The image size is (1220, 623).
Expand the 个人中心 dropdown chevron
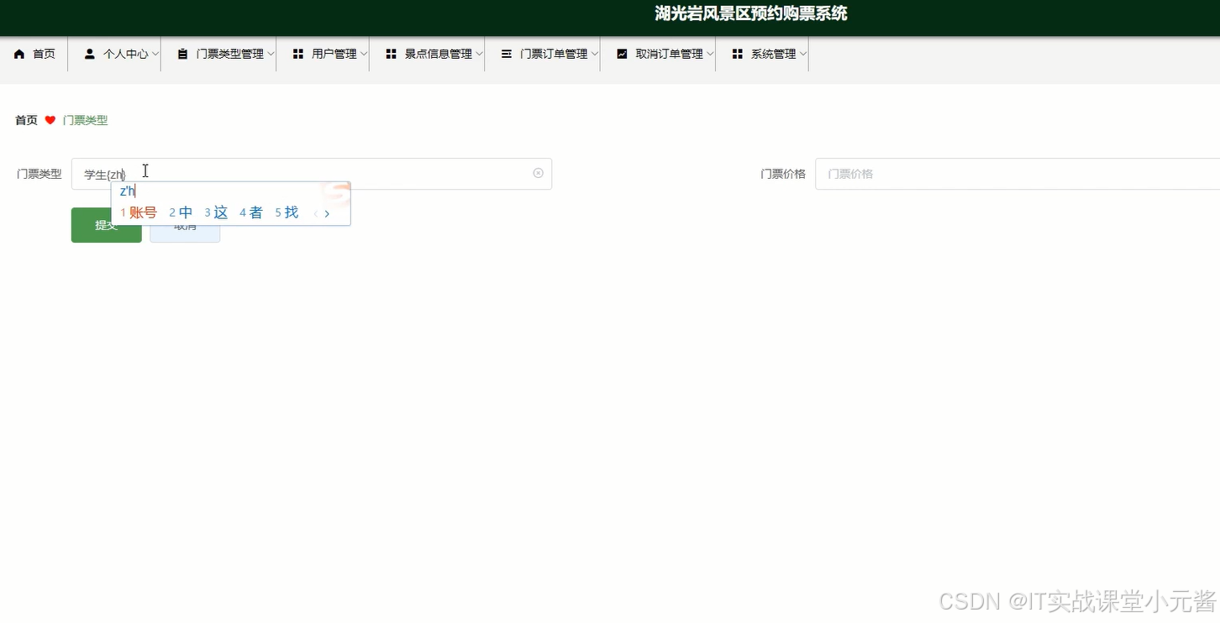click(x=155, y=54)
